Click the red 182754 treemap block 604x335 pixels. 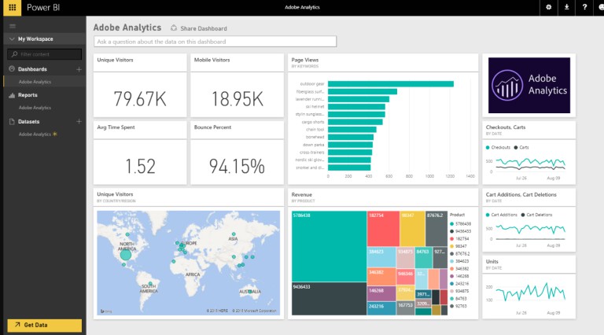coord(383,229)
